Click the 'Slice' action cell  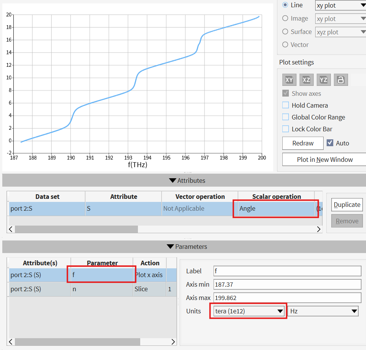(150, 289)
